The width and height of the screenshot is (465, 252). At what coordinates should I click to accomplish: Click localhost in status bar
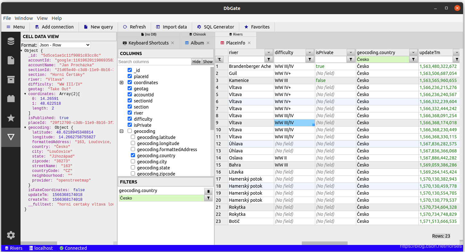[x=41, y=248]
